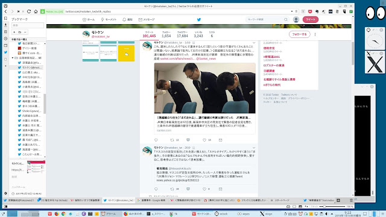The height and width of the screenshot is (217, 386).
Task: Open the Twitter web panel in sidebar
Action: [x=5, y=52]
